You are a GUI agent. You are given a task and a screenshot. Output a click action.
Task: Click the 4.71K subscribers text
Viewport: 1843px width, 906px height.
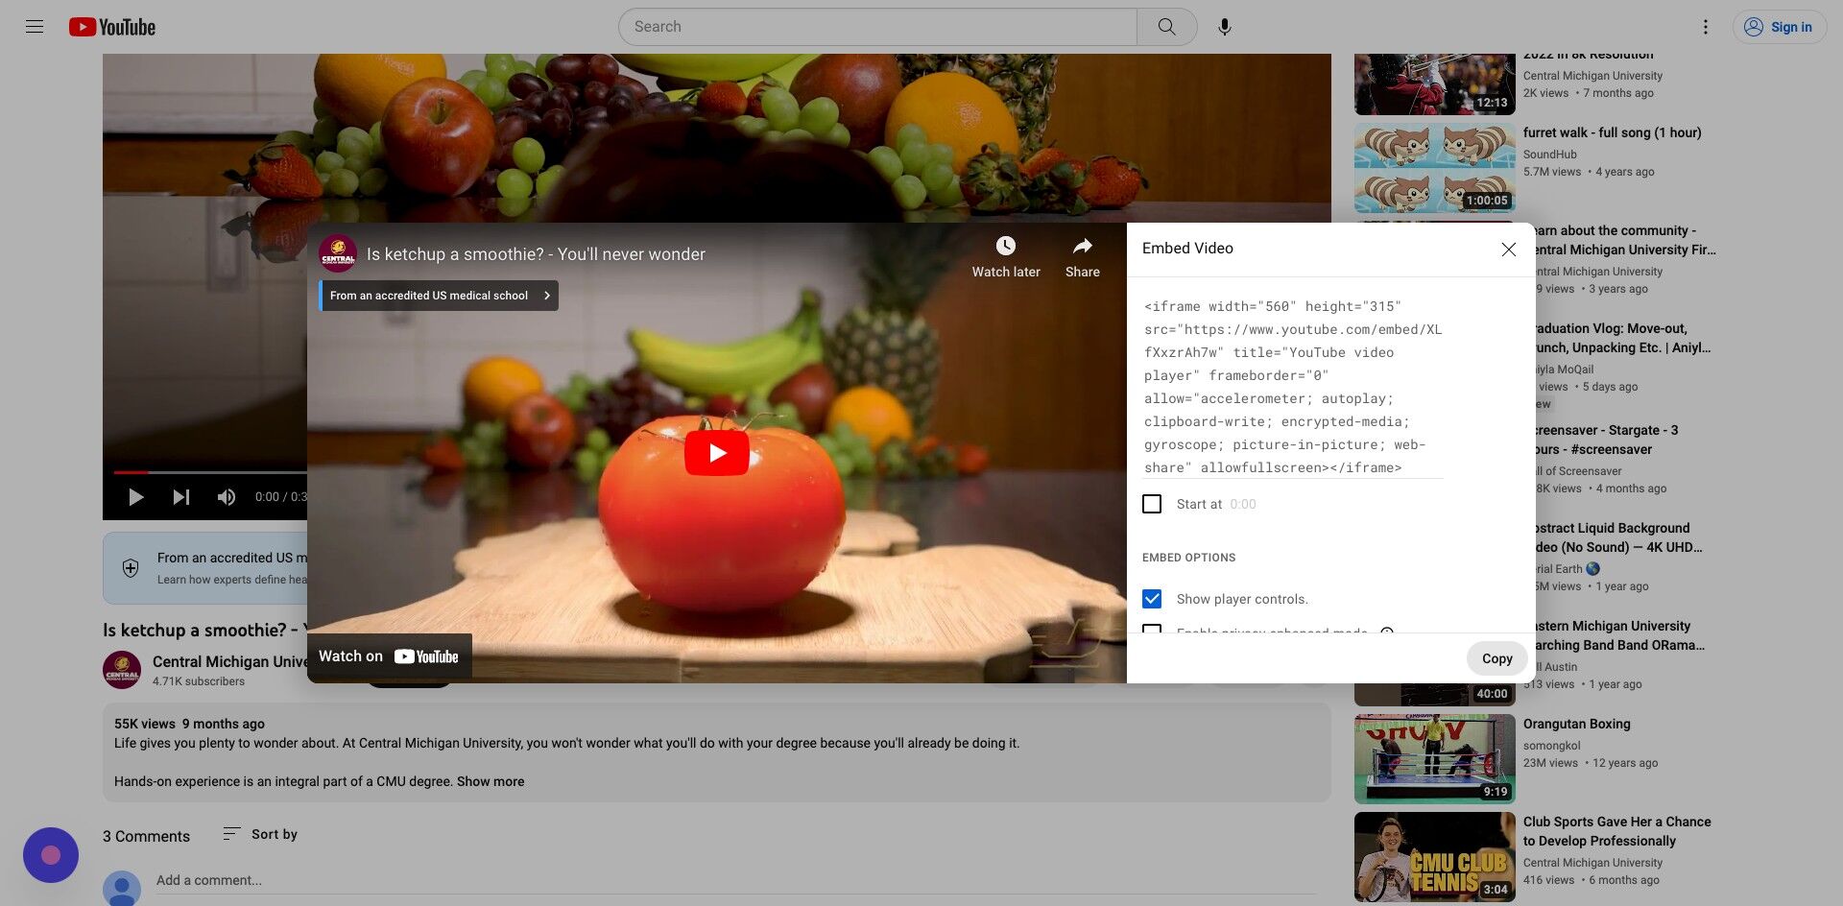coord(198,681)
